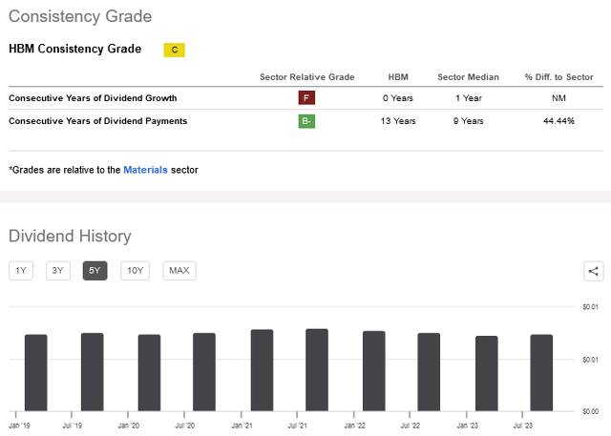The image size is (611, 436).
Task: Click the dividend bar after Jul '22
Action: coord(429,372)
